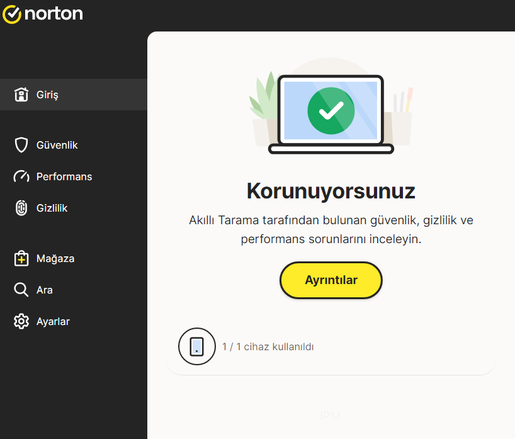The image size is (515, 439).
Task: Click the norton wordmark text
Action: coord(54,14)
